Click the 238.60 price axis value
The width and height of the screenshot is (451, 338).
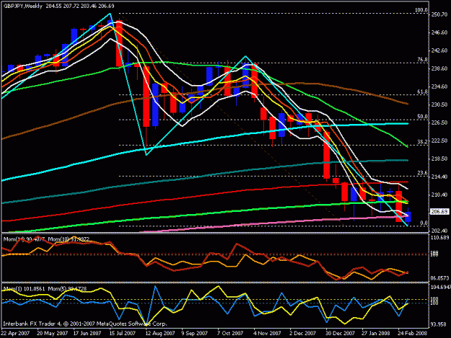pyautogui.click(x=439, y=68)
